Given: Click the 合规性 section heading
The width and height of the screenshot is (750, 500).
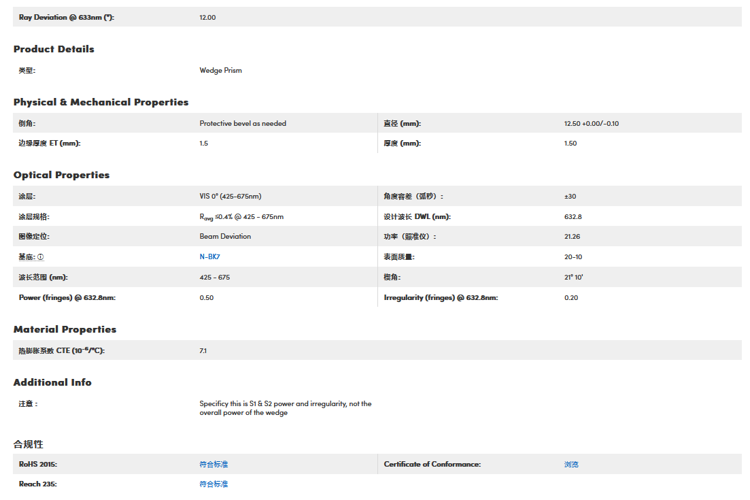Looking at the screenshot, I should coord(29,444).
